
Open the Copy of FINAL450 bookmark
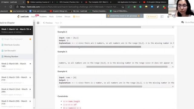[x=119, y=11]
